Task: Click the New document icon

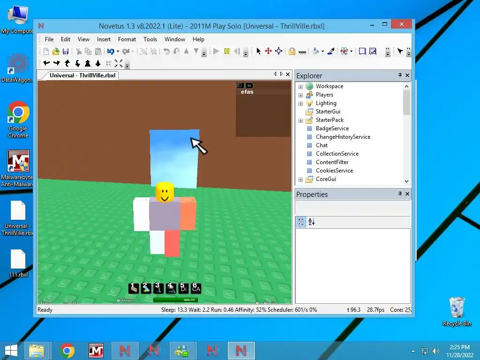Action: pos(46,51)
